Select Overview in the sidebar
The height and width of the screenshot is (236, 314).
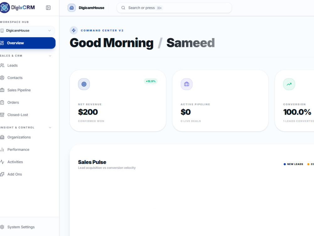coord(27,43)
